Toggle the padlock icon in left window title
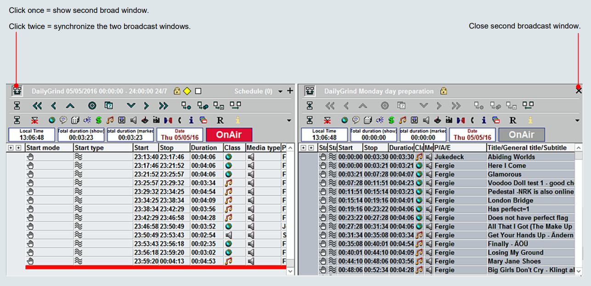Viewport: 591px width, 286px height. [177, 91]
